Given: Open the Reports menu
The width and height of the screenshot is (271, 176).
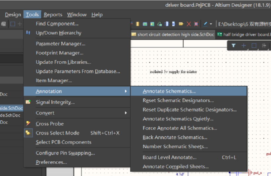Looking at the screenshot, I should tap(53, 15).
